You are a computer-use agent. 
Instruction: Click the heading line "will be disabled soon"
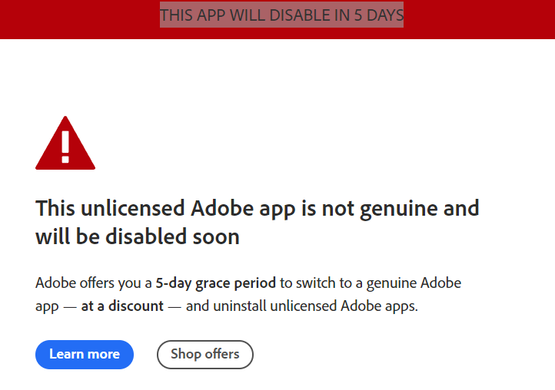tap(137, 236)
